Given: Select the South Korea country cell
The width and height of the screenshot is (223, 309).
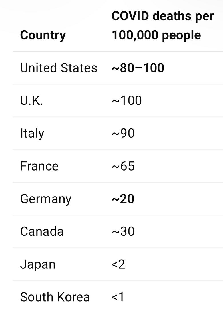Looking at the screenshot, I should pyautogui.click(x=55, y=297).
